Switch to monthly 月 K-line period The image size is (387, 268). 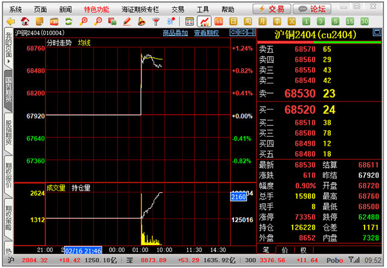tap(262, 22)
